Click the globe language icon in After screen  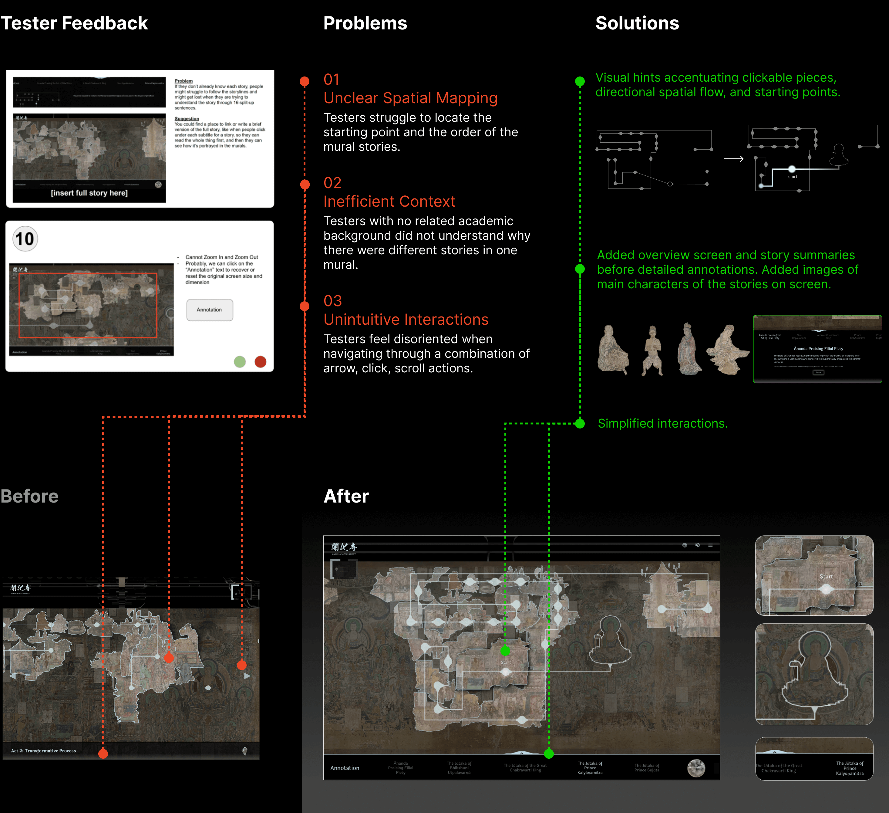pyautogui.click(x=685, y=545)
